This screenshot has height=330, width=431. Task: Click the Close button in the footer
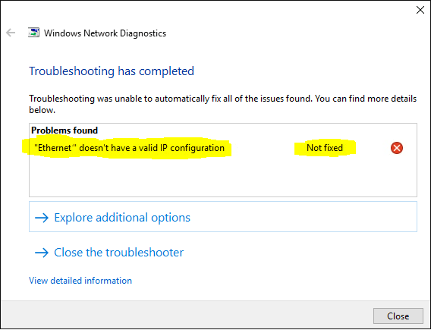pyautogui.click(x=398, y=316)
